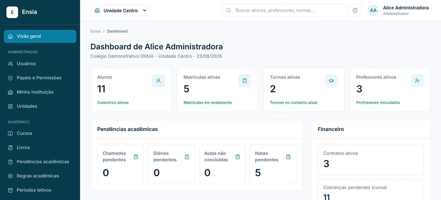
Task: Click the clipboard-check icon on Matrículas ativas card
Action: 245,81
